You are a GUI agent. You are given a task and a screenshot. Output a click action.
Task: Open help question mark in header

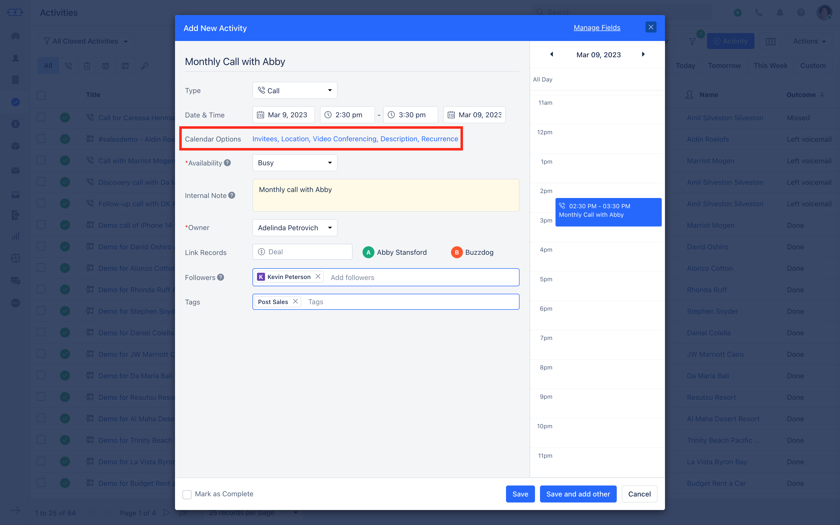pyautogui.click(x=801, y=12)
